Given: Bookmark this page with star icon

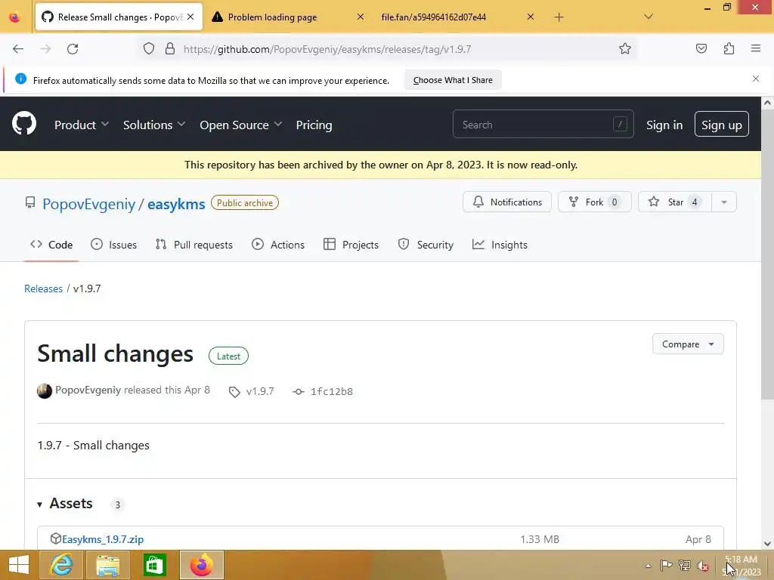Looking at the screenshot, I should (x=625, y=49).
